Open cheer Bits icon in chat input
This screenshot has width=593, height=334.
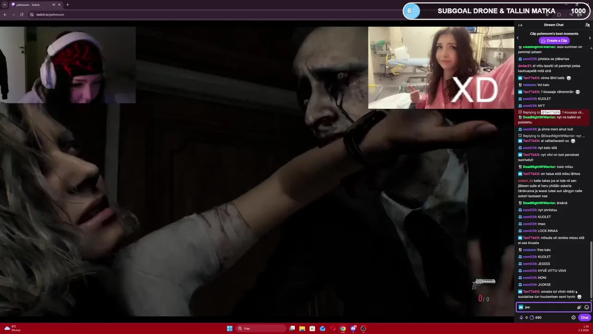click(579, 307)
